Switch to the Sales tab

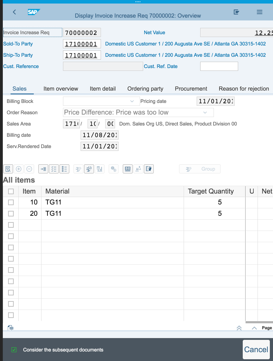20,88
